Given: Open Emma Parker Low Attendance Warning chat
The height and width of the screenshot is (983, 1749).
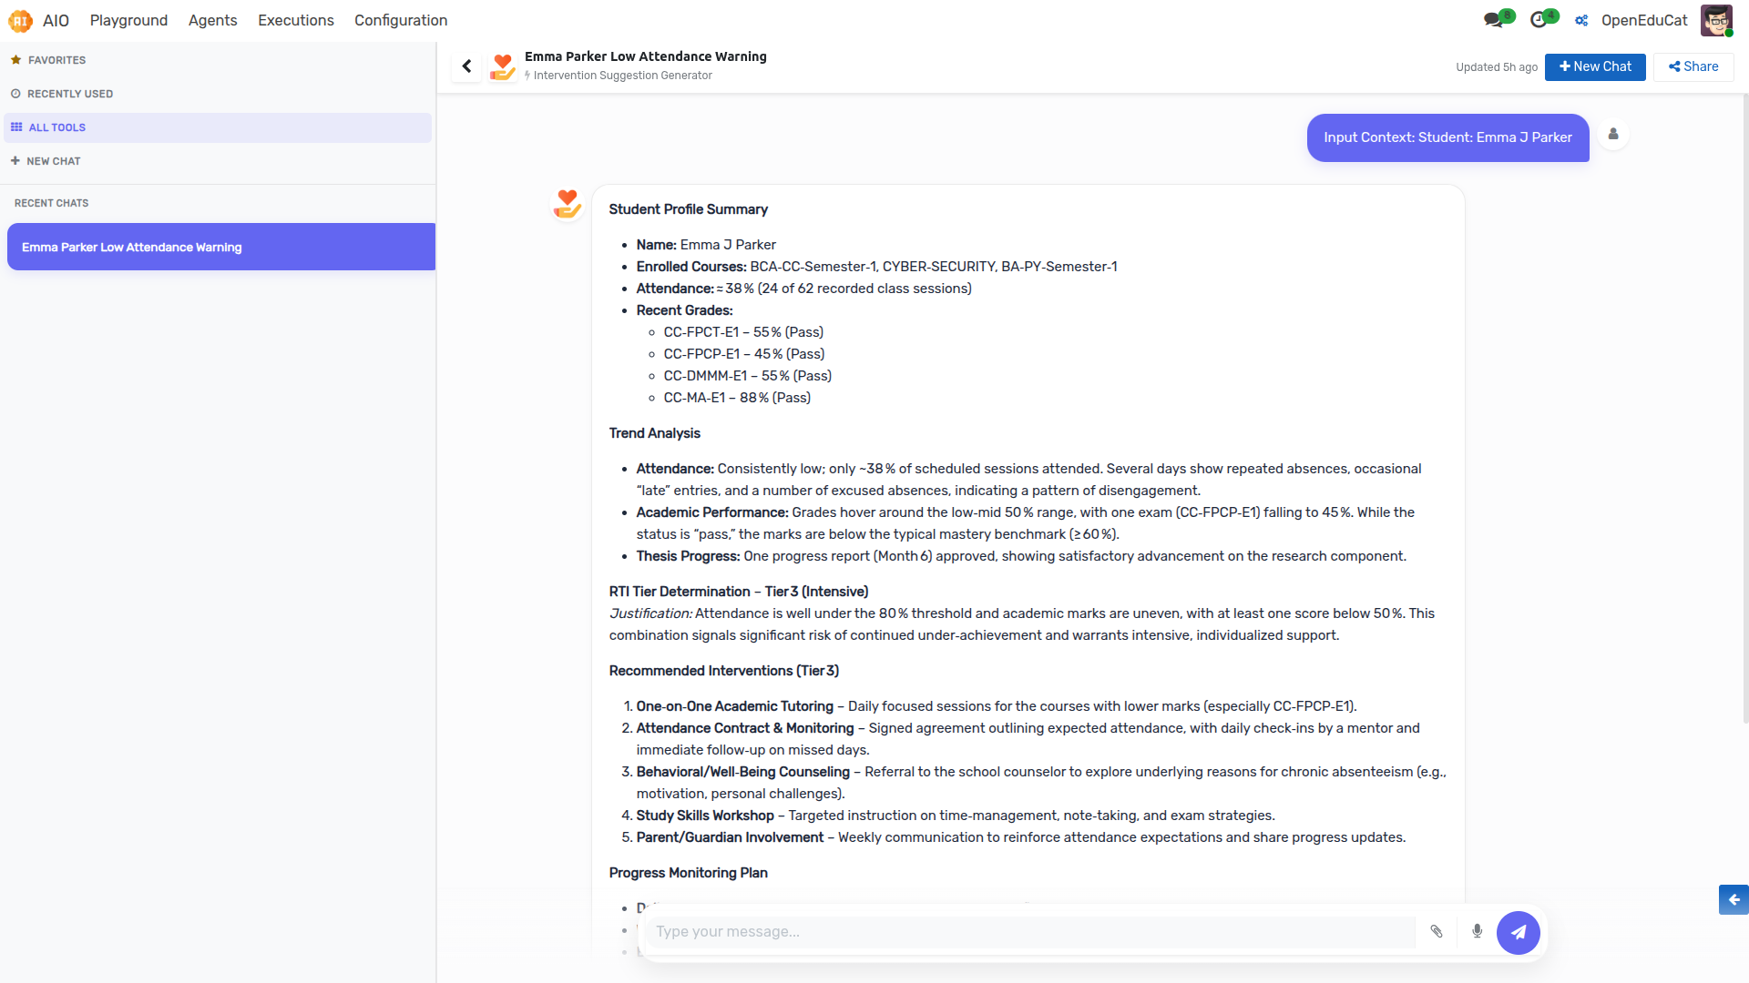Looking at the screenshot, I should click(x=221, y=247).
